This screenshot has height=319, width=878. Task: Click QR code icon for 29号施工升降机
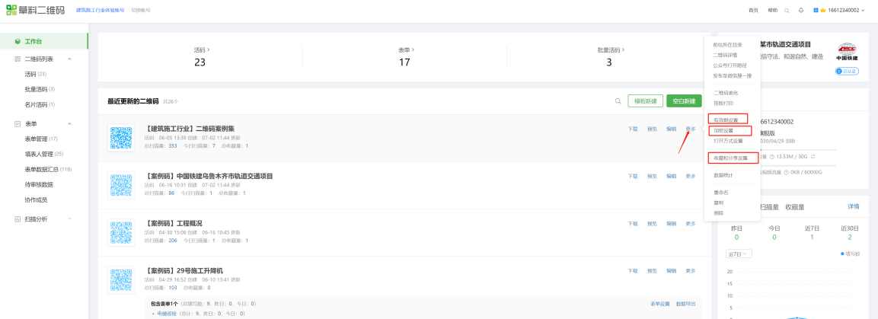pyautogui.click(x=121, y=280)
